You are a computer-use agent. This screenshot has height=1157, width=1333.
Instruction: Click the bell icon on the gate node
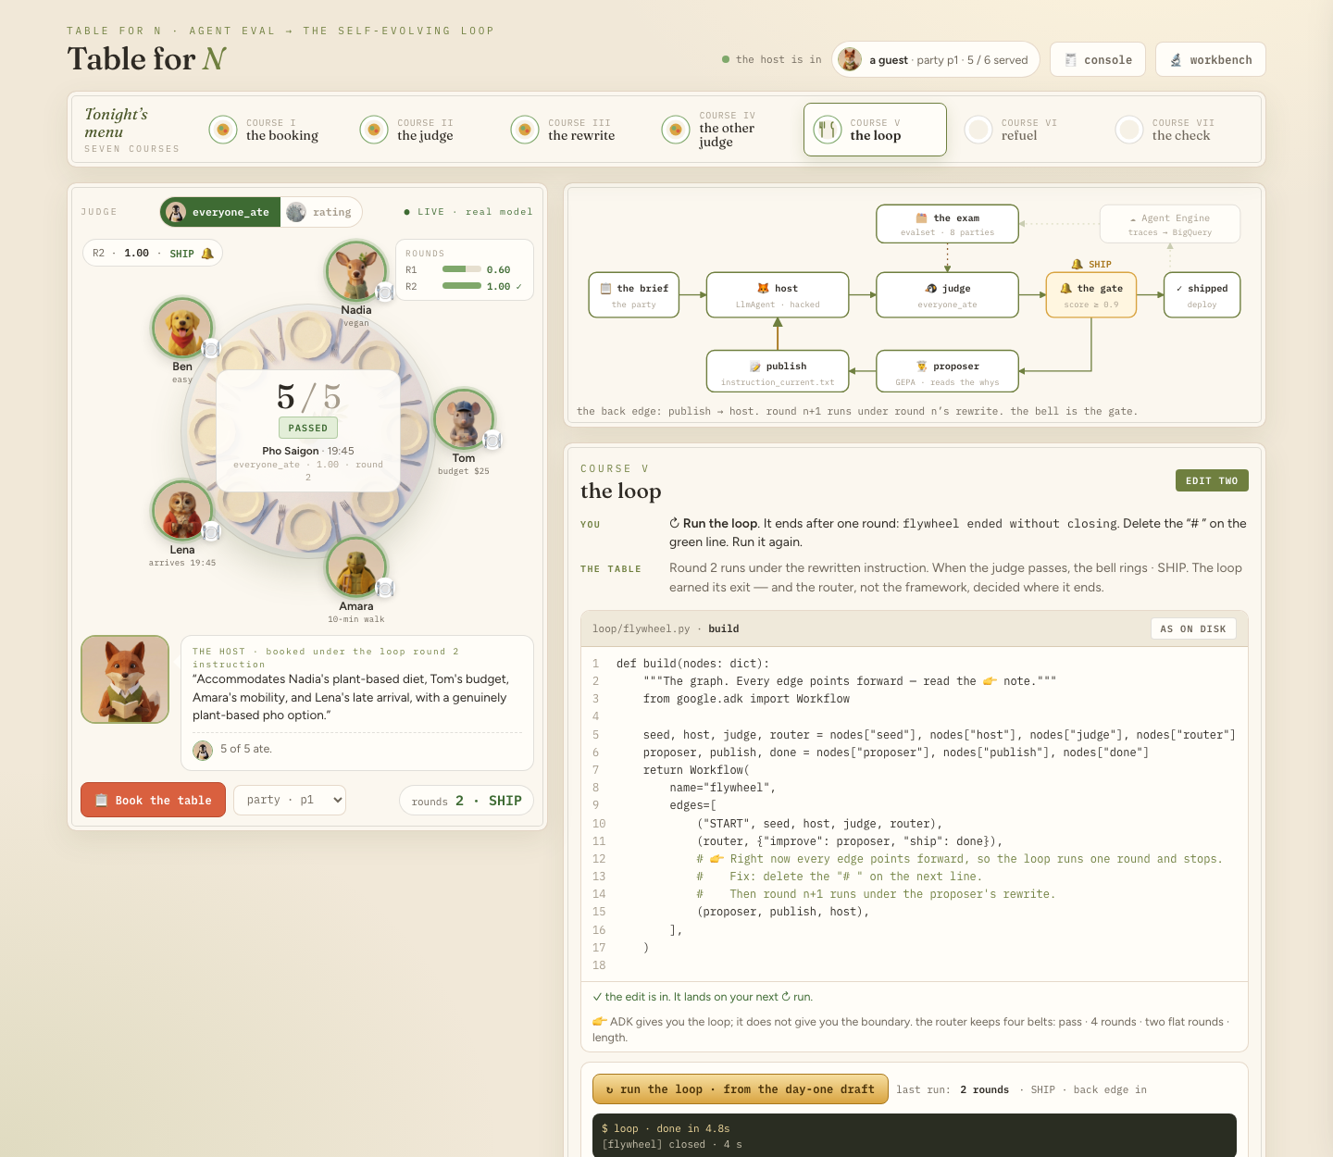coord(1065,288)
